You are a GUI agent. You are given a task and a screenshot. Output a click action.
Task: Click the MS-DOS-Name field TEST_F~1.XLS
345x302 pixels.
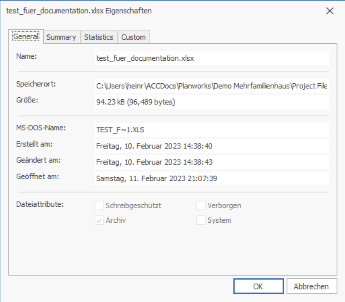(x=212, y=130)
